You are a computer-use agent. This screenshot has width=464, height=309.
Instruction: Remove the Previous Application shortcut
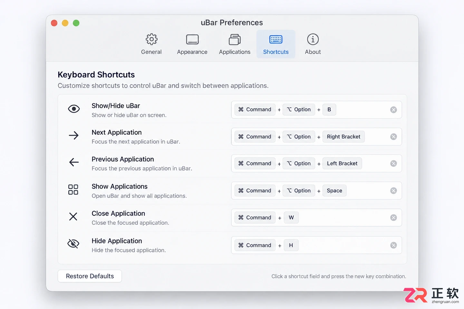click(393, 164)
